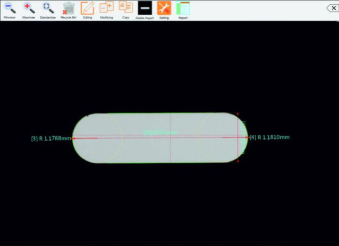Select the [3] R 1.1788mm radius label
Viewport: 339px width, 246px height.
click(x=51, y=139)
